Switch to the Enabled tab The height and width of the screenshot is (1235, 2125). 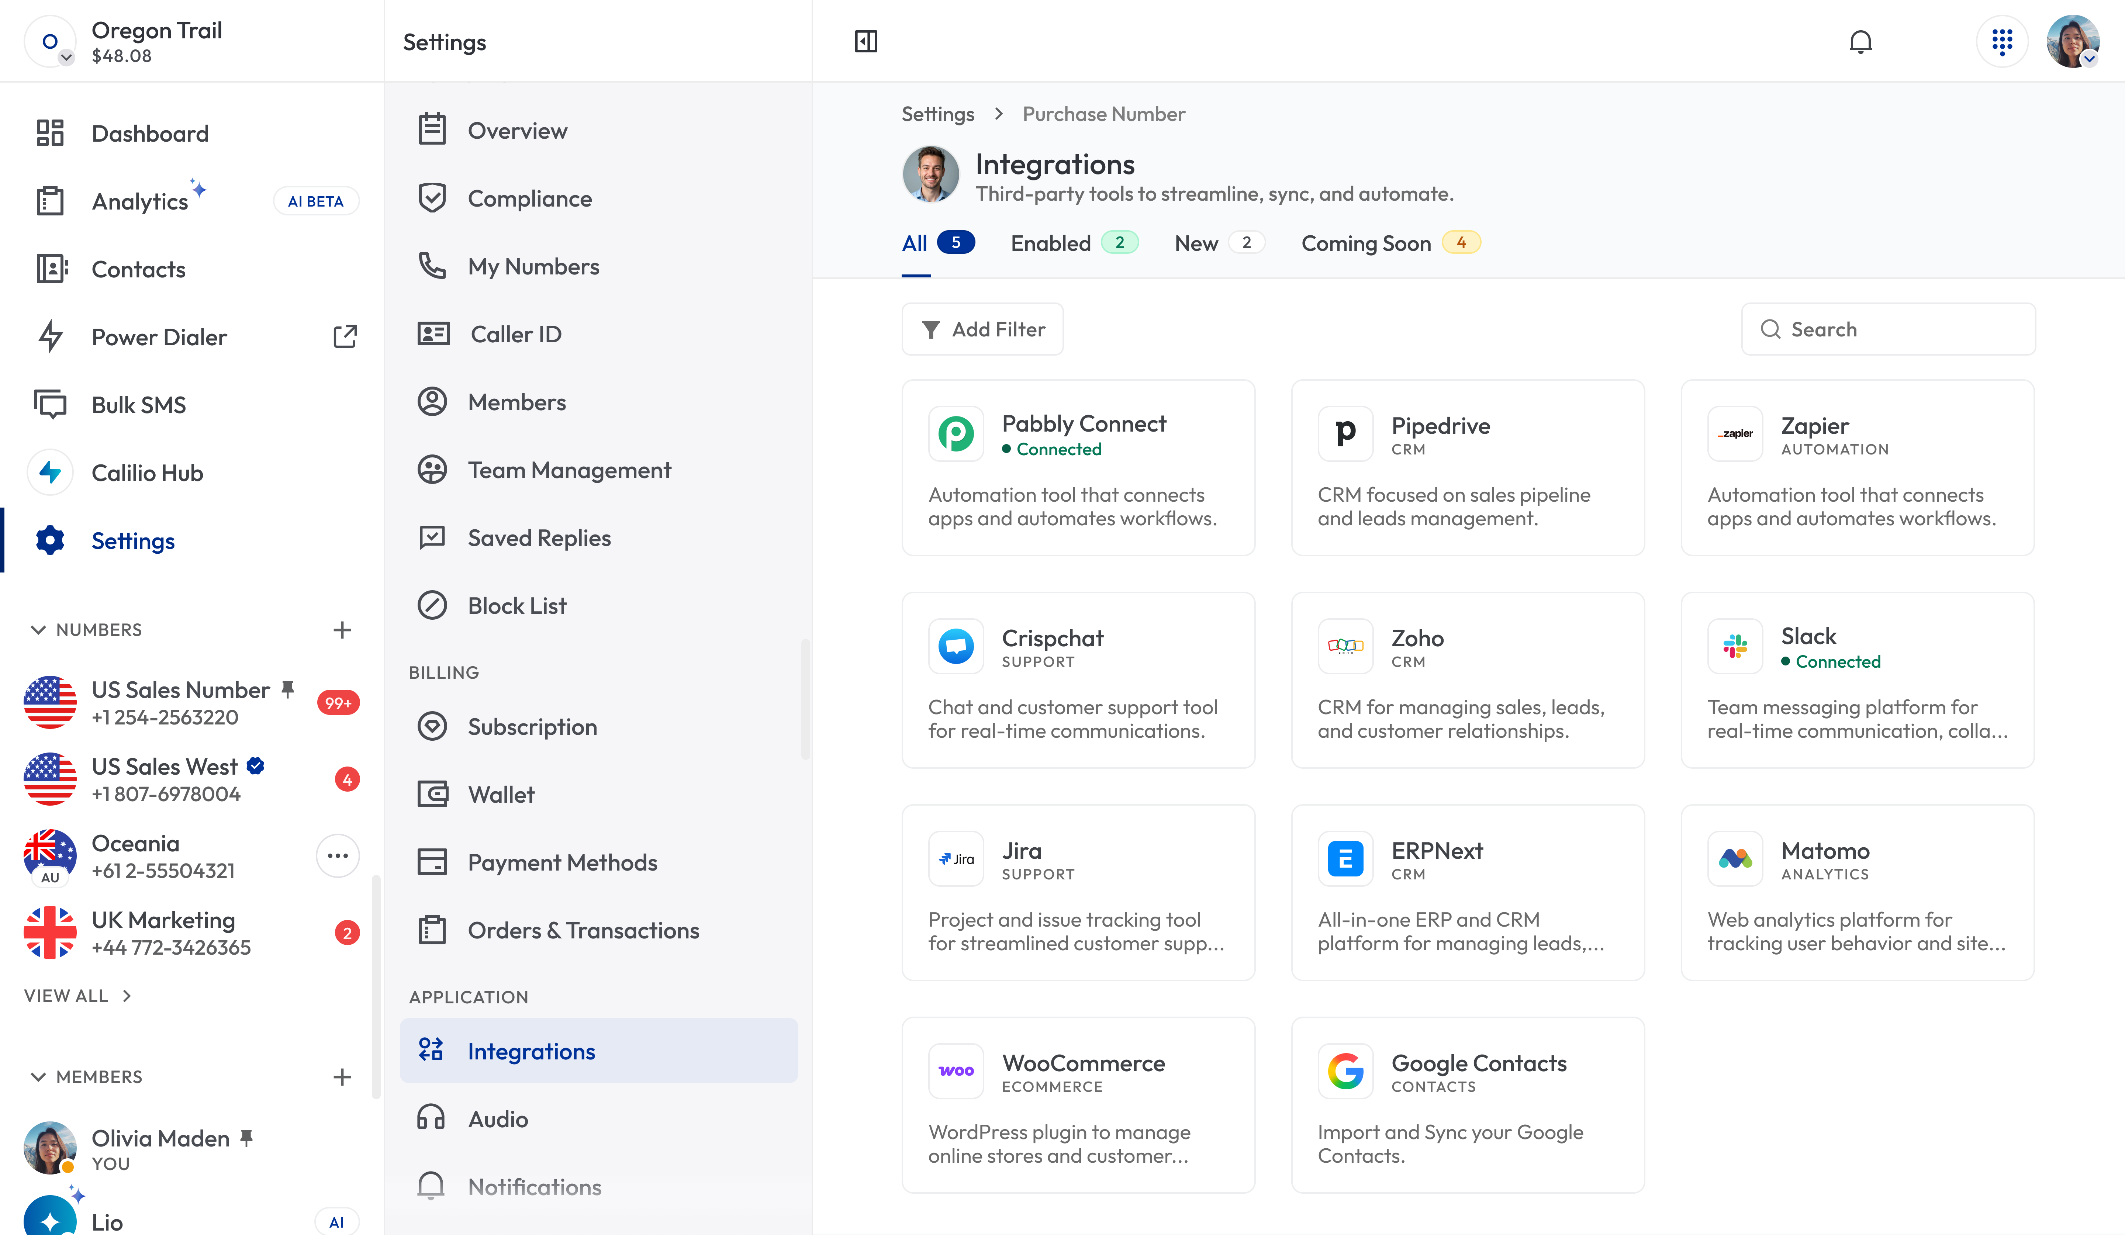[1074, 243]
